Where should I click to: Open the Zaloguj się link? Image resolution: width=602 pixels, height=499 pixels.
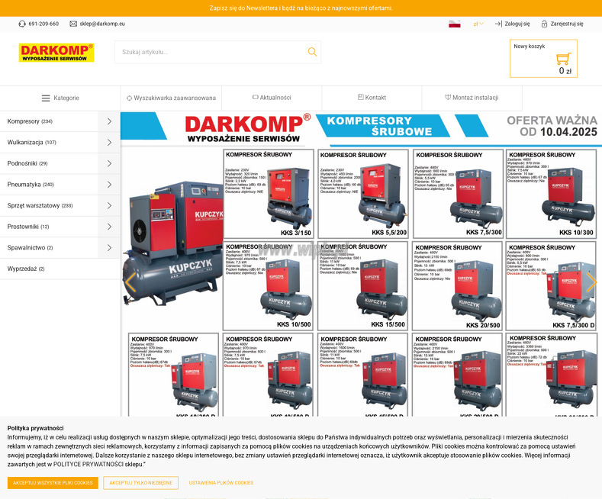(x=517, y=24)
